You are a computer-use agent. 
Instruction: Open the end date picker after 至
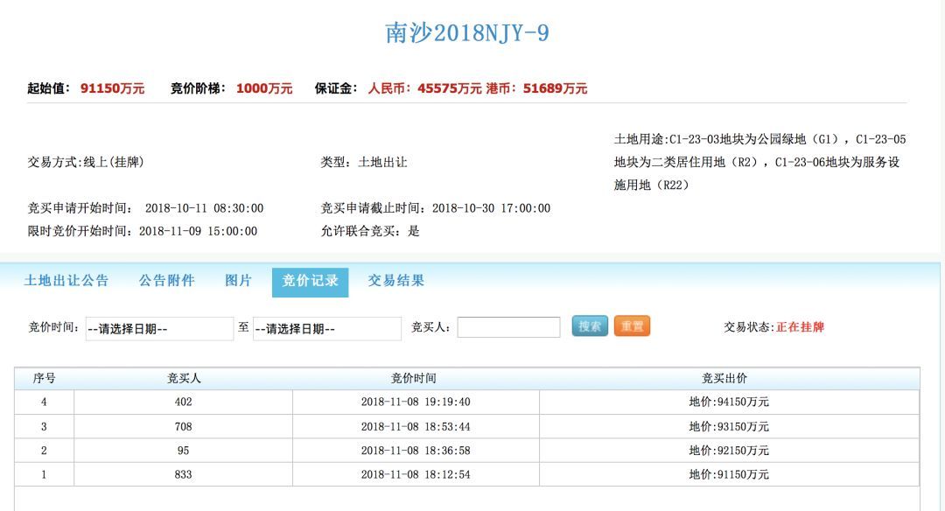(326, 329)
